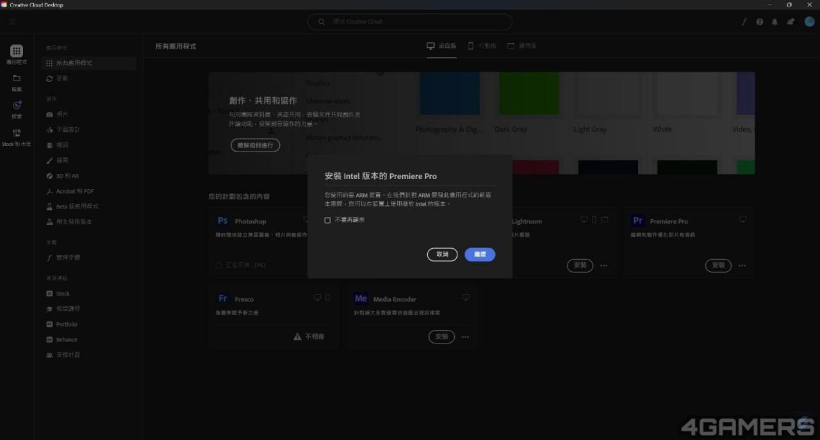The width and height of the screenshot is (820, 440).
Task: Open the 探索 discover icon in left rail
Action: point(17,106)
